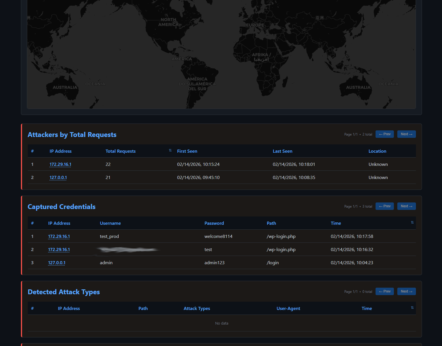Screen dimensions: 442x346
Task: Click sort icon in Detected Attack Types header
Action: 412,308
